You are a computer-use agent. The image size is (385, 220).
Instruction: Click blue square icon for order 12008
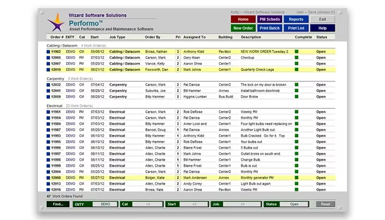tap(48, 178)
